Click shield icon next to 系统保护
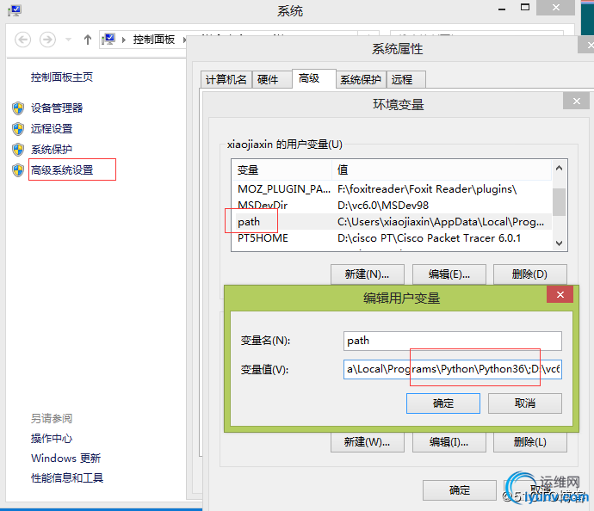The height and width of the screenshot is (511, 594). [x=18, y=150]
